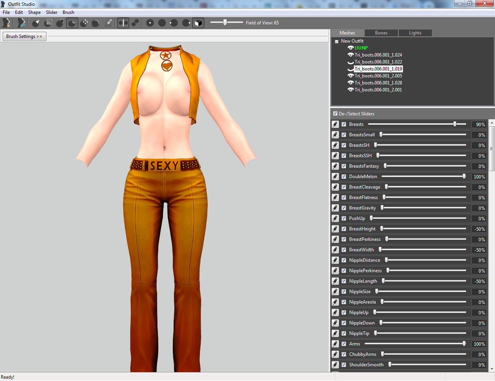Open the Shape menu
The width and height of the screenshot is (495, 381).
[34, 12]
